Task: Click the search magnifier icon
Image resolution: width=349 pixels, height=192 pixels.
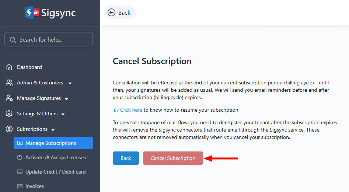Action: (13, 39)
